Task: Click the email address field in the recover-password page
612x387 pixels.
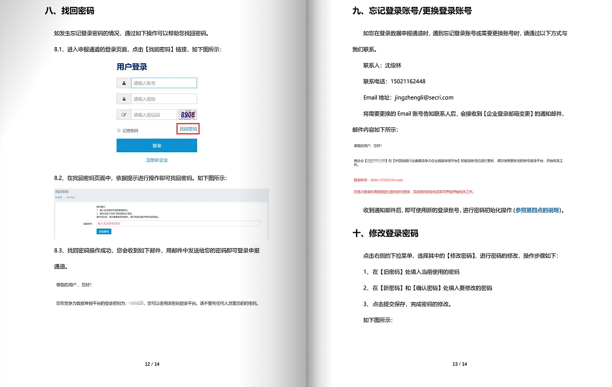Action: [x=178, y=224]
